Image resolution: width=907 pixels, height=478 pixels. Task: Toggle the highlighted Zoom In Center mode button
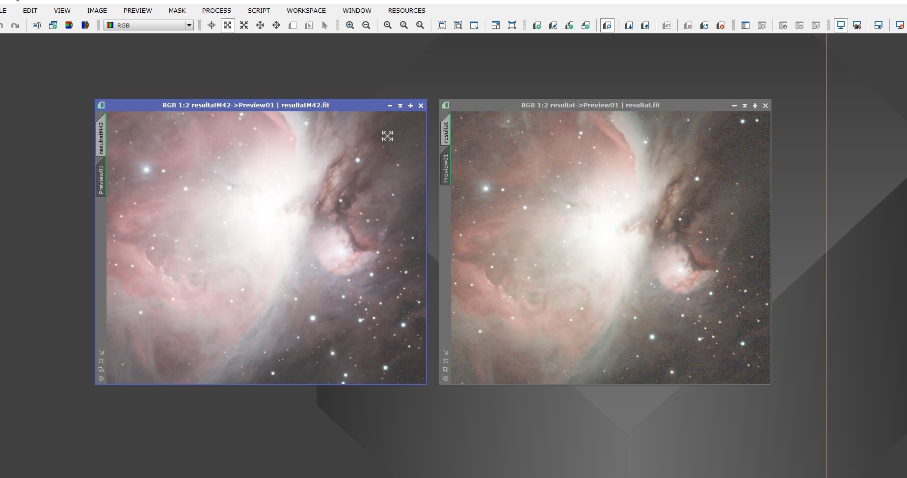(x=228, y=25)
